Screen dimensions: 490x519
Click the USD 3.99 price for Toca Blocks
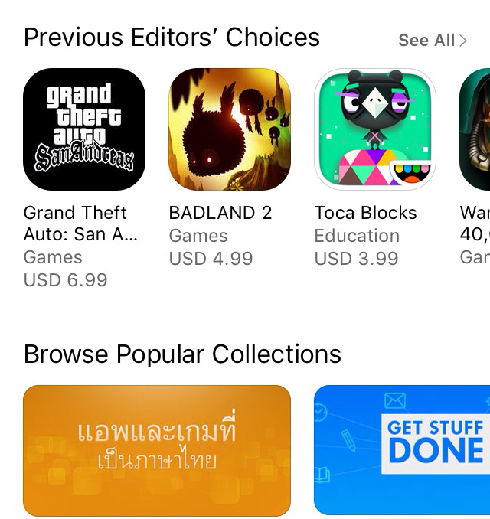pos(356,259)
